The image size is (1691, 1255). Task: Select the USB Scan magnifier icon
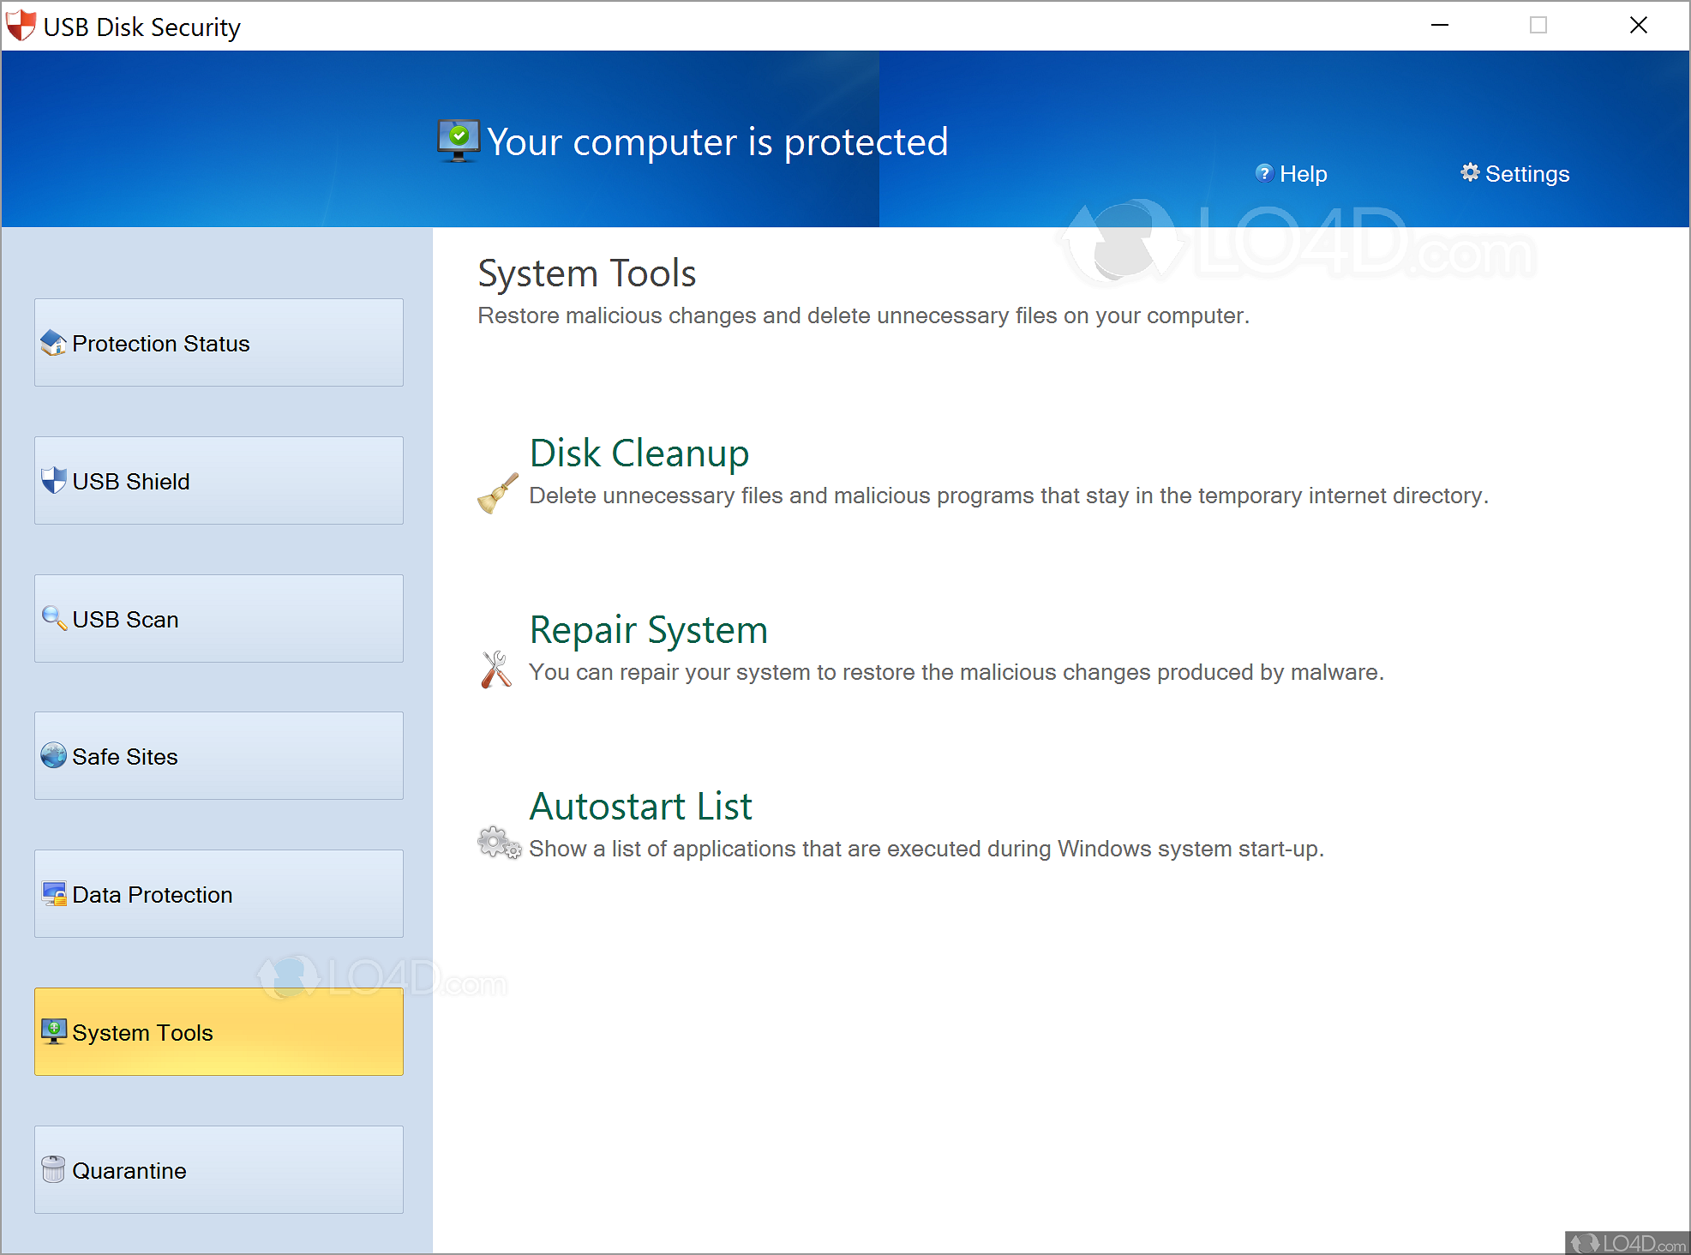(53, 617)
